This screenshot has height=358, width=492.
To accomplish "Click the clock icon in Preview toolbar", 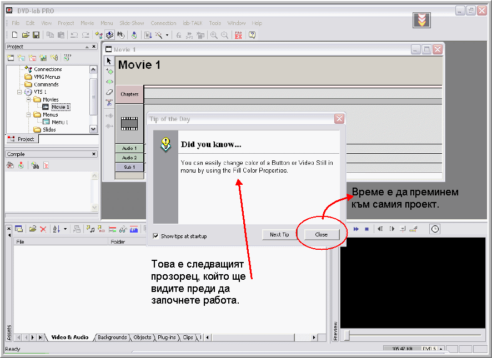I will [x=435, y=229].
